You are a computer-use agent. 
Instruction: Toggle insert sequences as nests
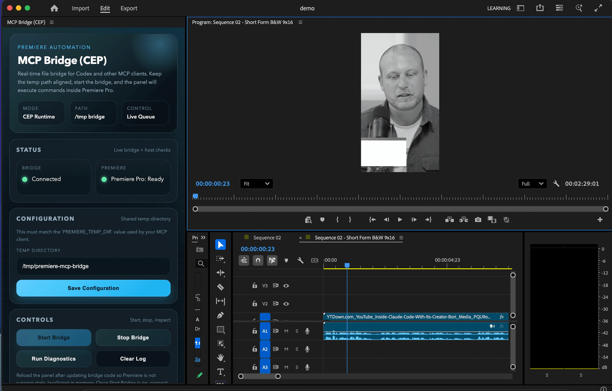[244, 260]
